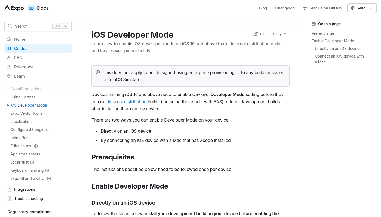
Task: Open the internal distribution link
Action: pyautogui.click(x=127, y=102)
